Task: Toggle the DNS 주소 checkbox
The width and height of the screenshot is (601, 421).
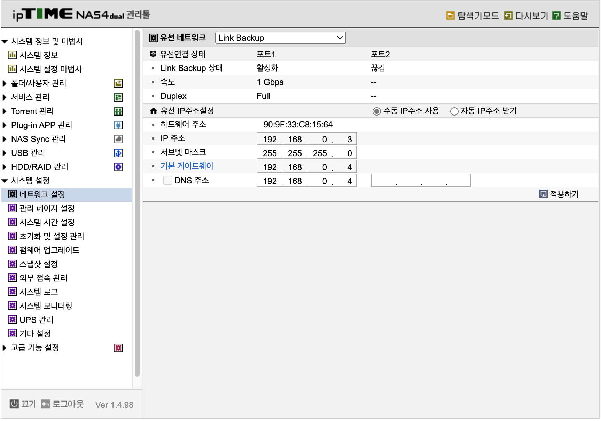Action: click(x=168, y=180)
